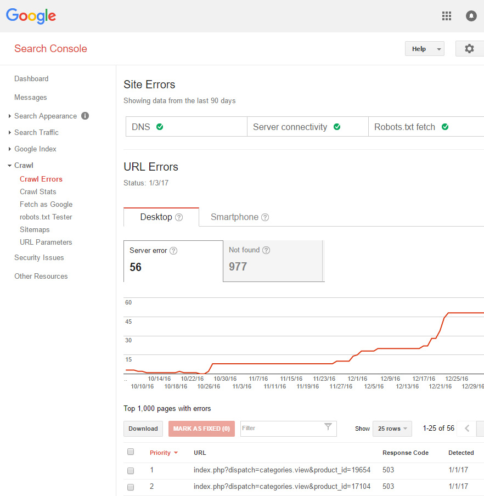Click the Server connectivity check icon
Image resolution: width=484 pixels, height=496 pixels.
click(x=337, y=127)
